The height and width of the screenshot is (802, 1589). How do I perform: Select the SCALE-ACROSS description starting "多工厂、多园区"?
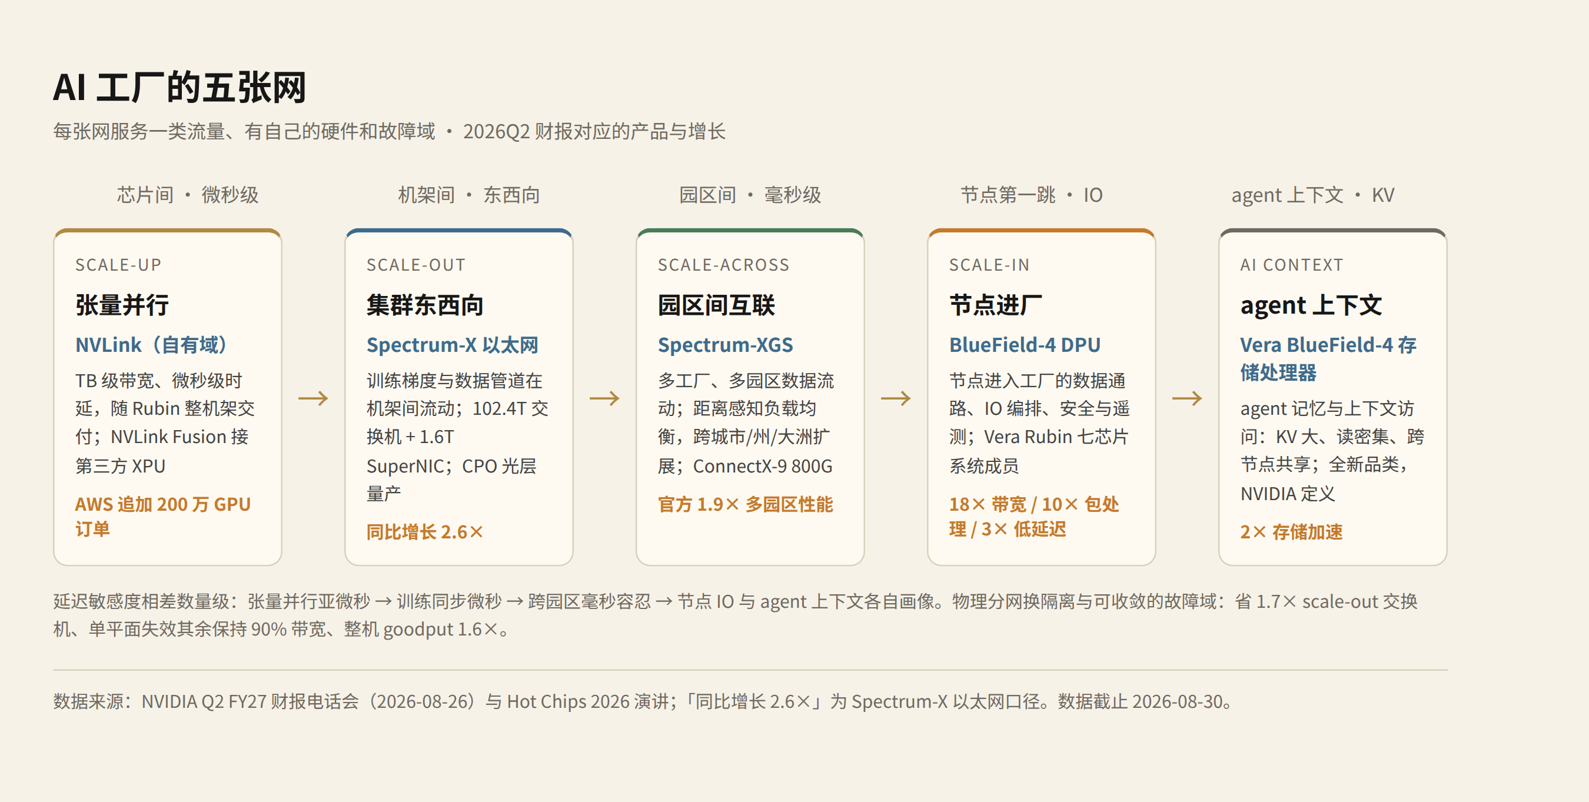pos(746,423)
